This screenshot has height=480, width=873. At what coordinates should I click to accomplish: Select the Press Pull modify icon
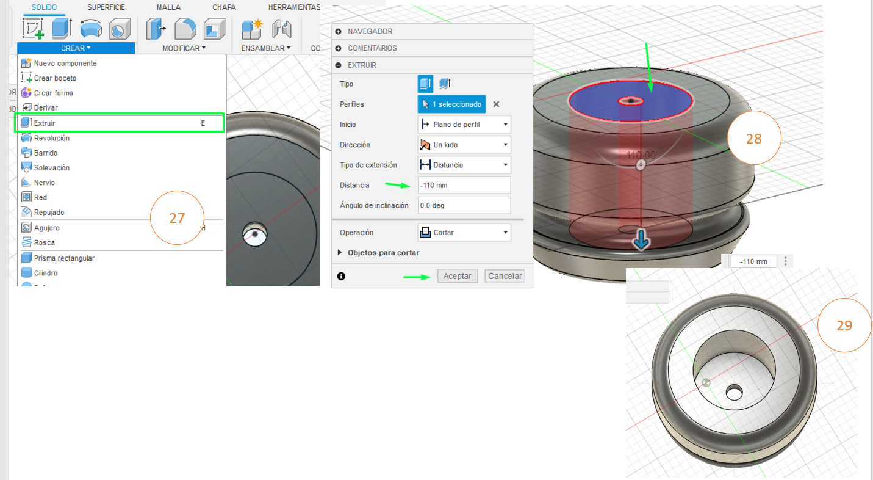pyautogui.click(x=156, y=29)
